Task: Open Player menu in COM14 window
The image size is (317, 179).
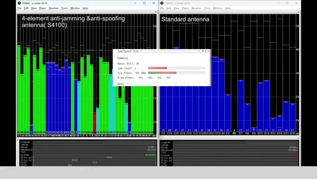Action: pos(185,8)
